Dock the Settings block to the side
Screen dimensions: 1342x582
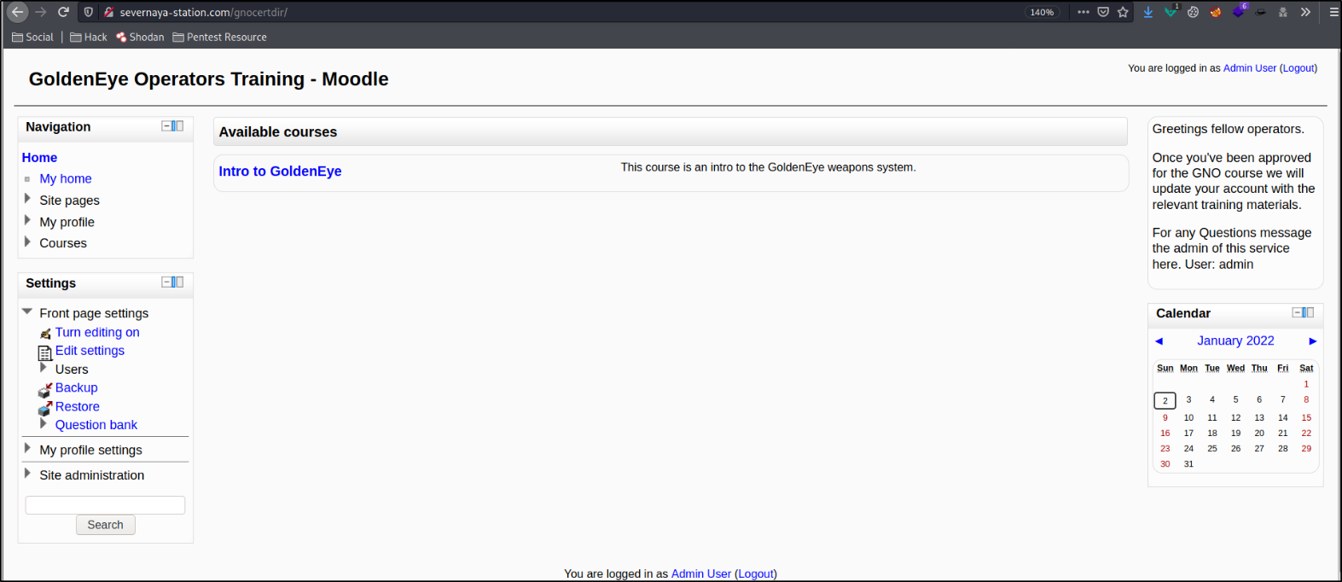coord(178,282)
